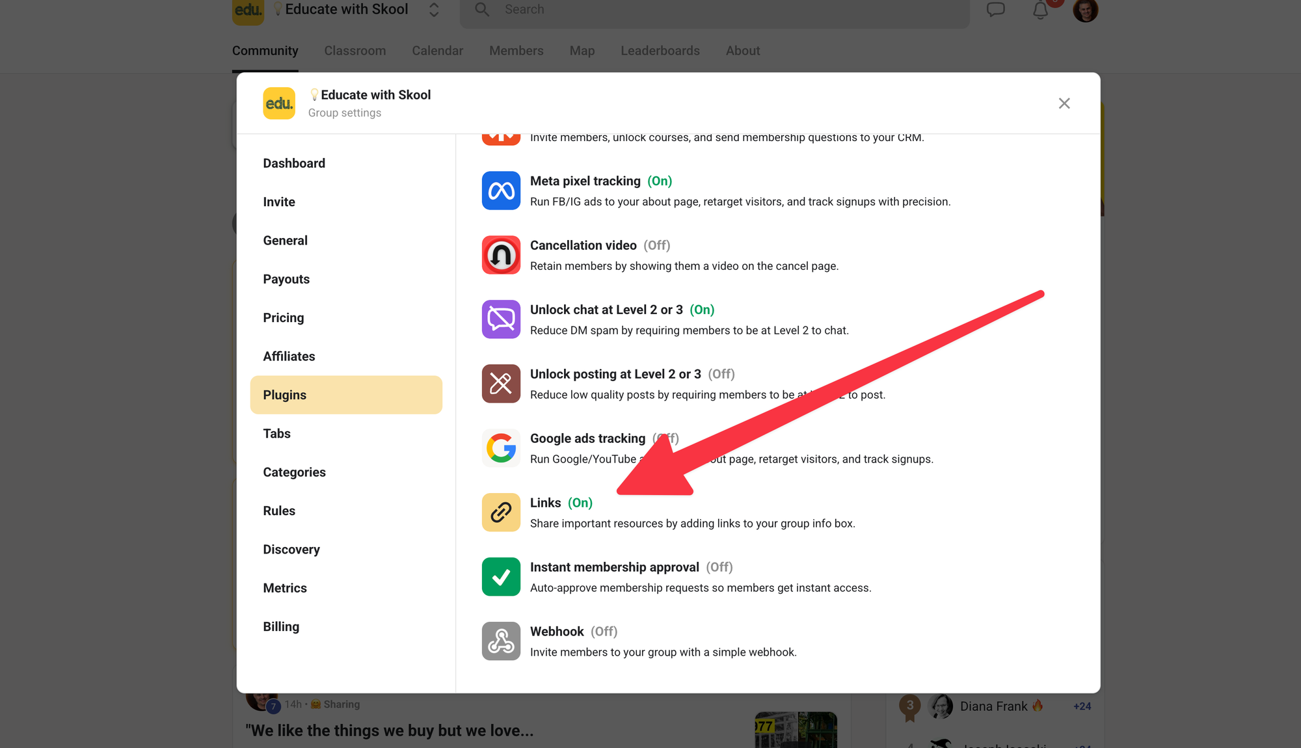Open the "We like the things we buy" post
This screenshot has height=748, width=1301.
[x=390, y=730]
